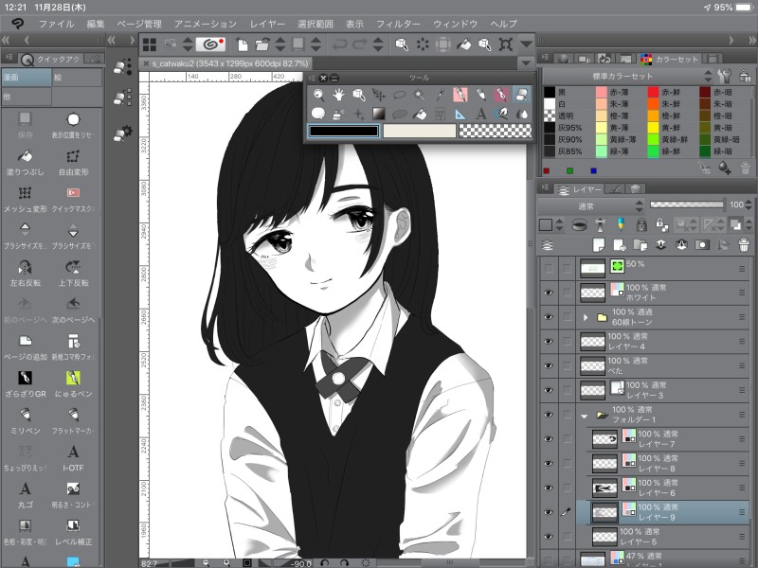This screenshot has height=568, width=758.
Task: Click 塗りつぶし in Quick Access
Action: [26, 163]
